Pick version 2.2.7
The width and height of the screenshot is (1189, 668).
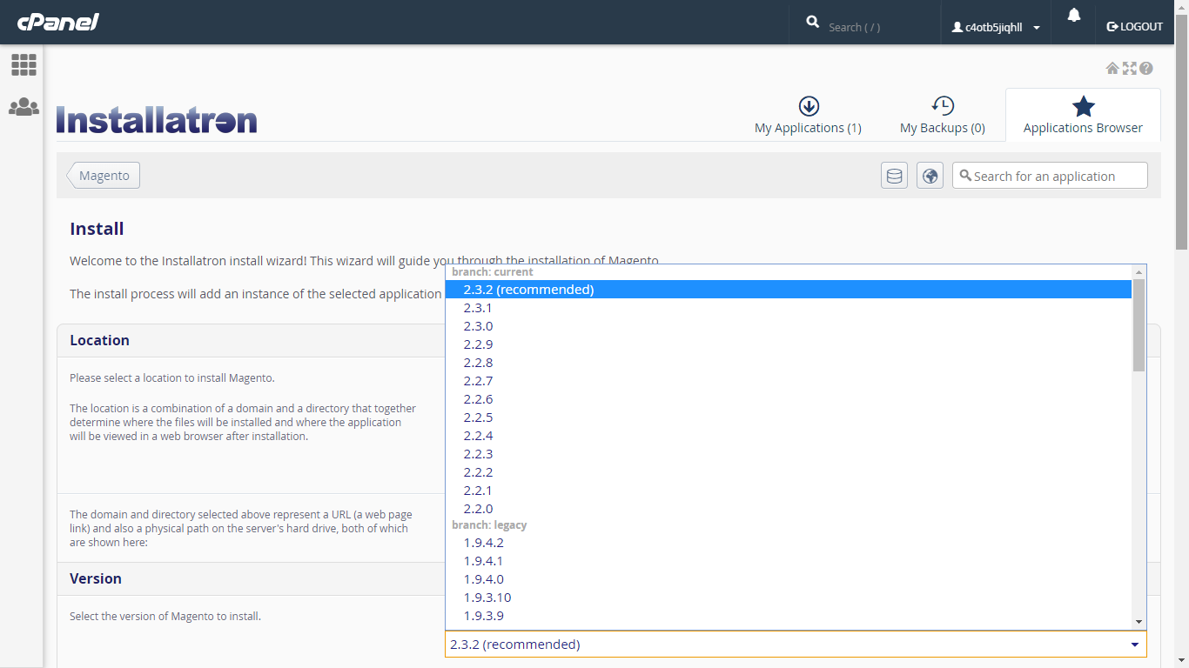click(x=789, y=381)
